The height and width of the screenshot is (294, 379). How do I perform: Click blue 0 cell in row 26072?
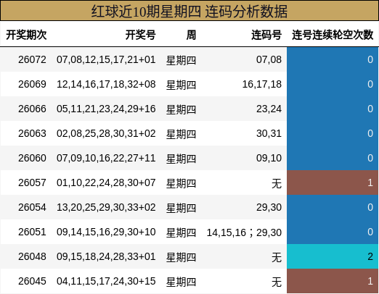coord(333,59)
